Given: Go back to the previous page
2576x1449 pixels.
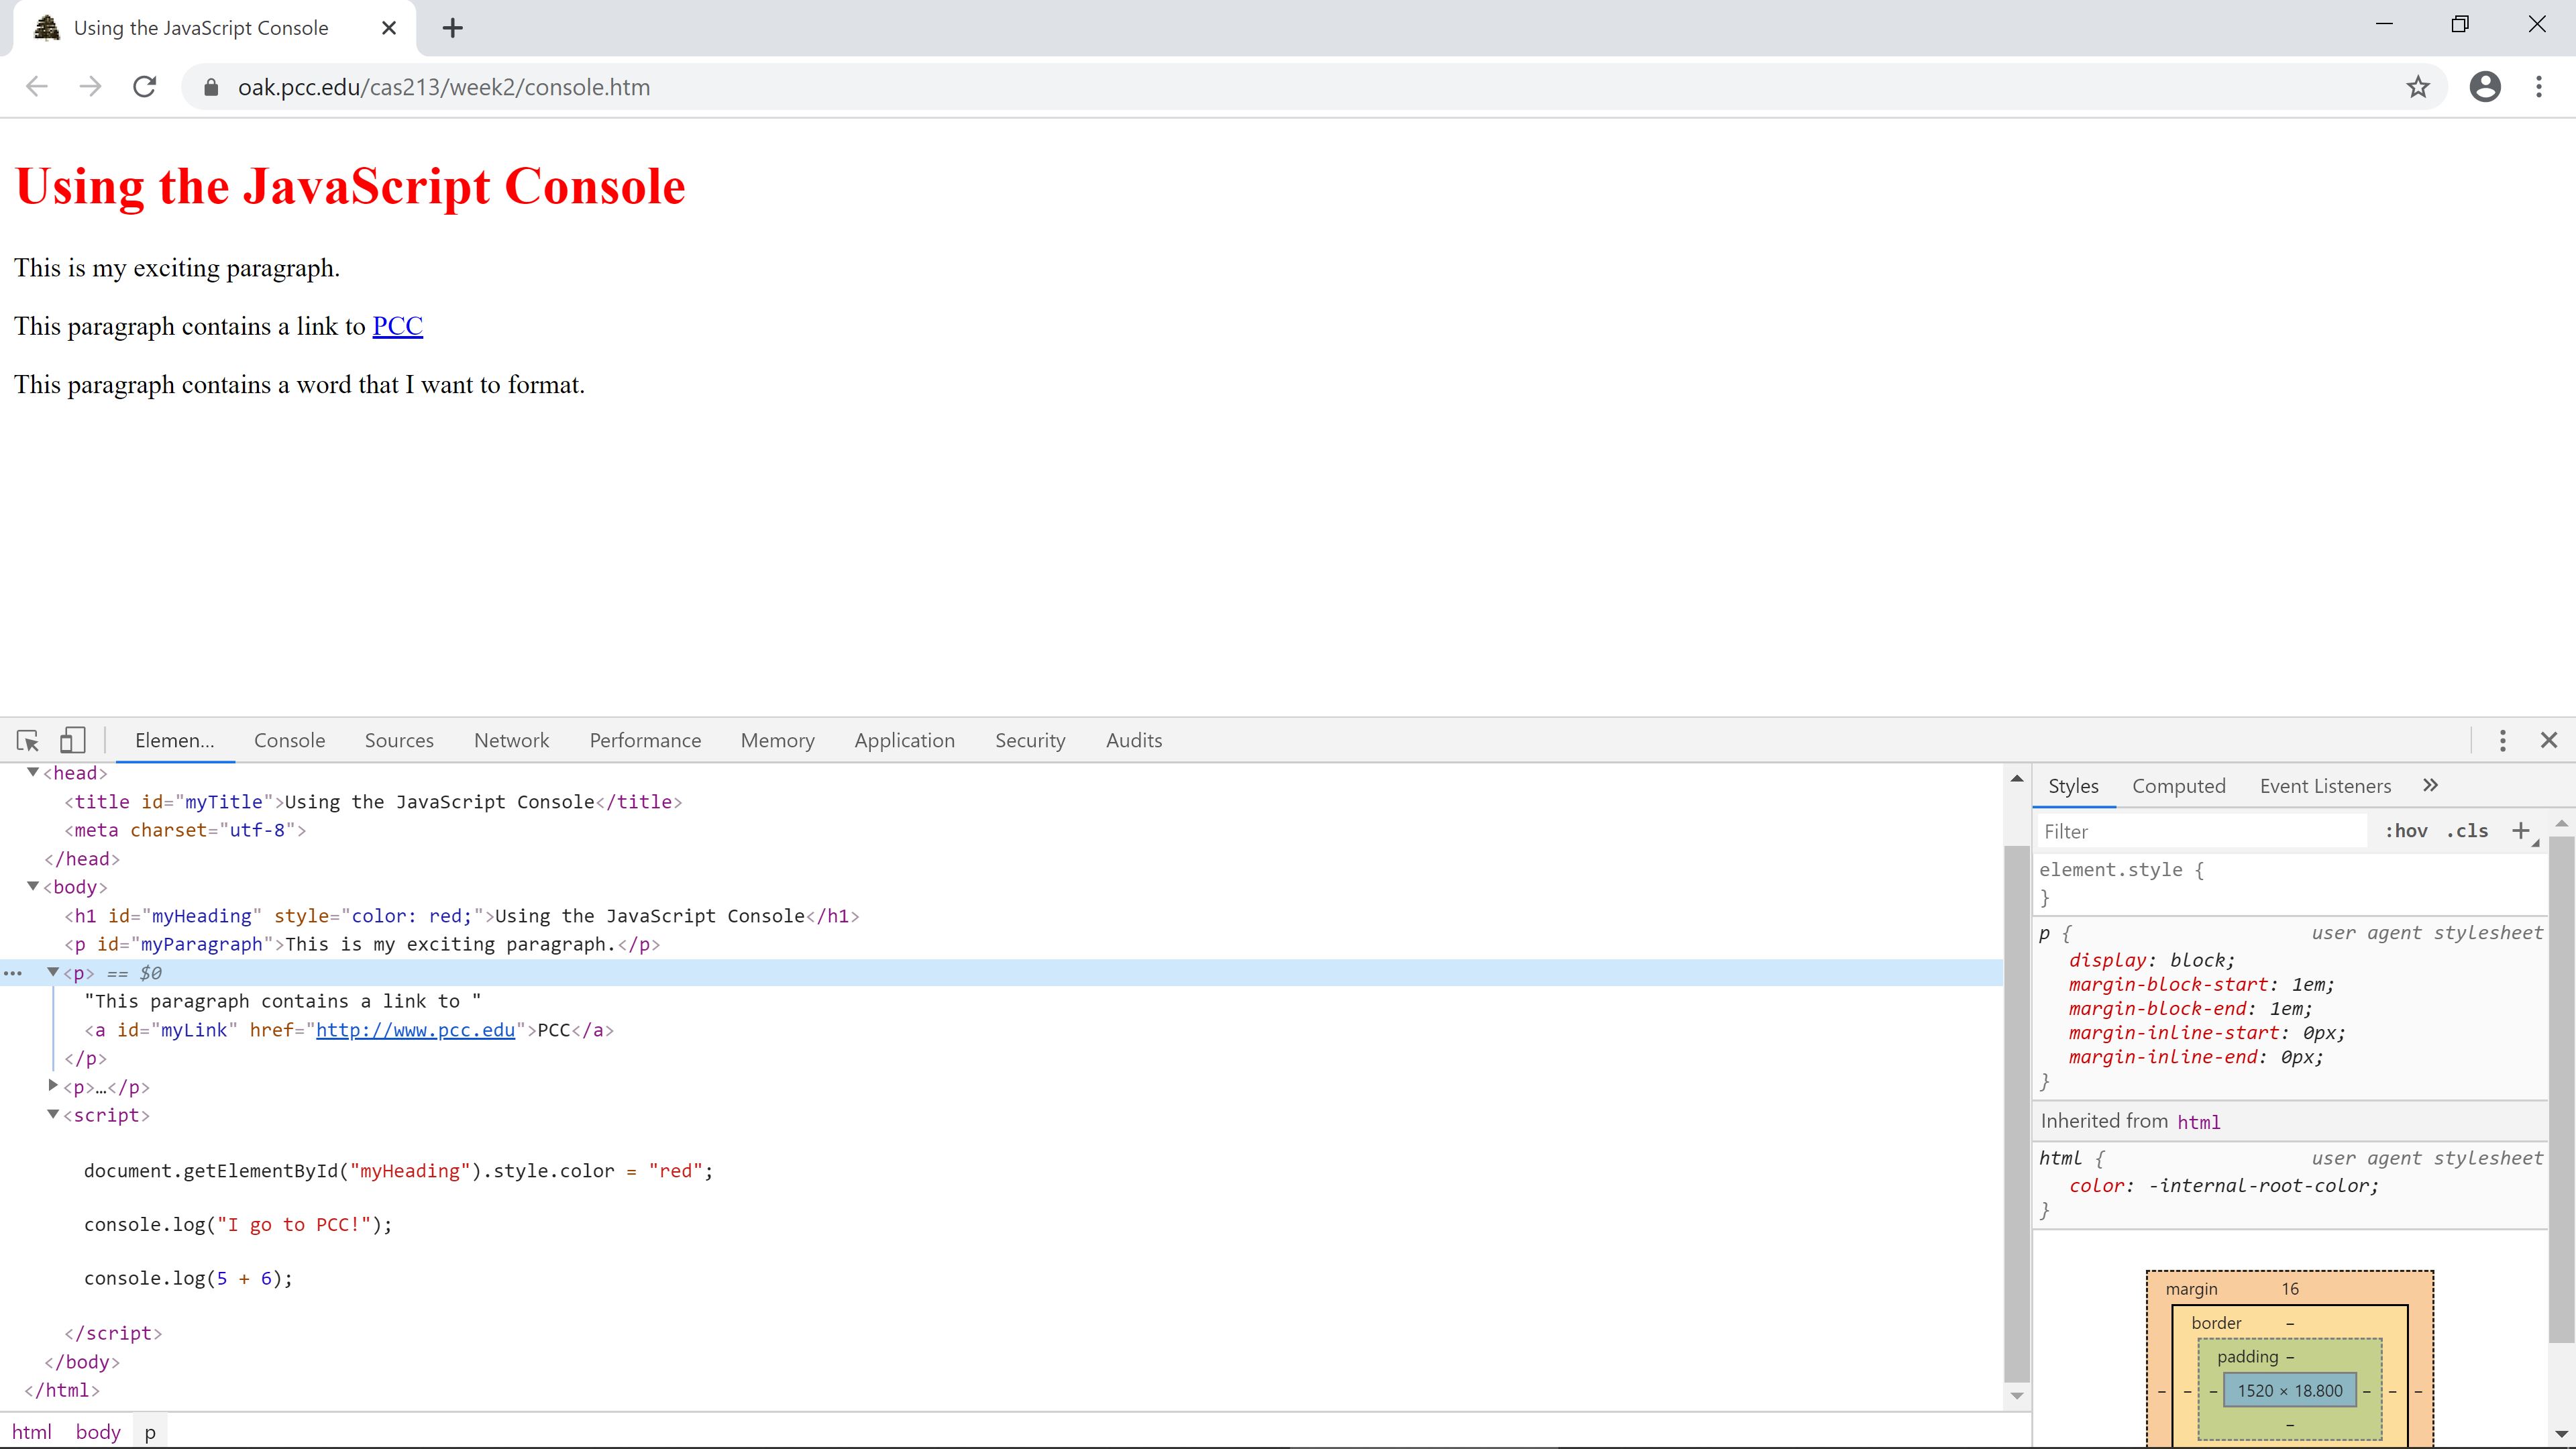Looking at the screenshot, I should (x=37, y=87).
